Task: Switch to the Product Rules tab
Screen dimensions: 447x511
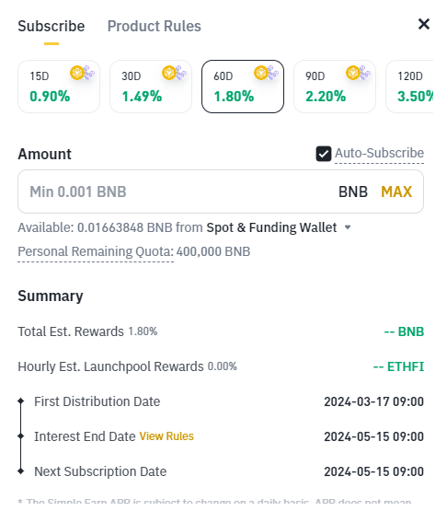Action: tap(155, 26)
